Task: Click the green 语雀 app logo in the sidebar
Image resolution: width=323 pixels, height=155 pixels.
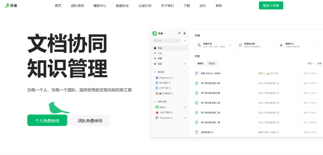Action: click(155, 33)
